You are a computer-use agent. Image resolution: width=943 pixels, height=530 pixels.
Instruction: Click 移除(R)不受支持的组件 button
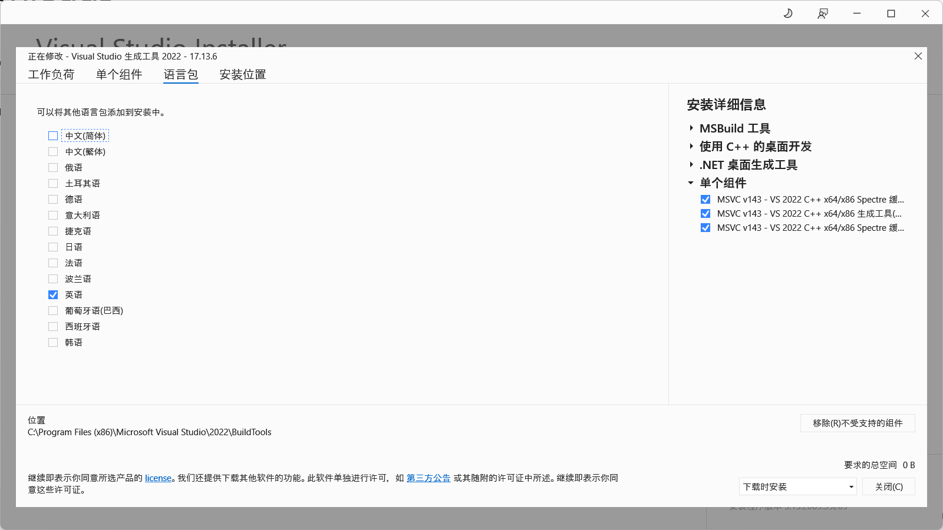[858, 423]
